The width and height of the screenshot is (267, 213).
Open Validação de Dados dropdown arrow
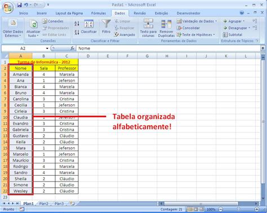point(216,21)
